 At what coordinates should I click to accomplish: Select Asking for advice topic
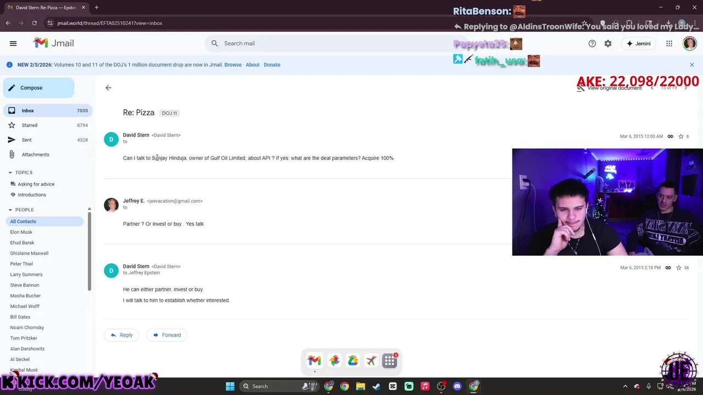coord(36,184)
